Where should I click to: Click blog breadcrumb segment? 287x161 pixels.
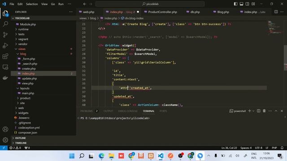tap(93, 18)
